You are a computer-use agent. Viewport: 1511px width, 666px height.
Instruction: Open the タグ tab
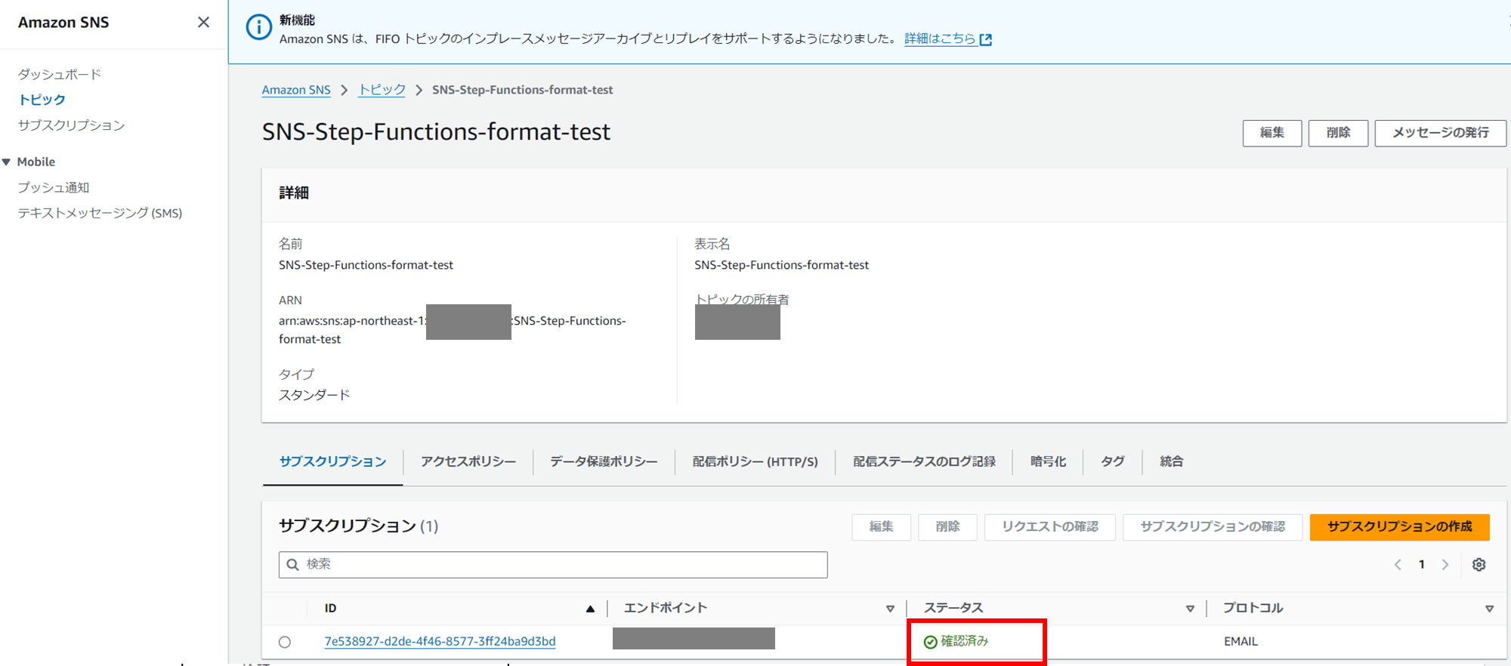pyautogui.click(x=1112, y=461)
